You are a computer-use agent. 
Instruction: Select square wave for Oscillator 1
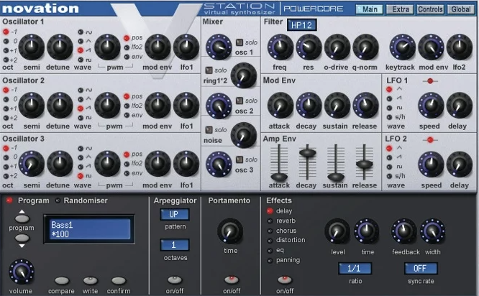[x=81, y=60]
